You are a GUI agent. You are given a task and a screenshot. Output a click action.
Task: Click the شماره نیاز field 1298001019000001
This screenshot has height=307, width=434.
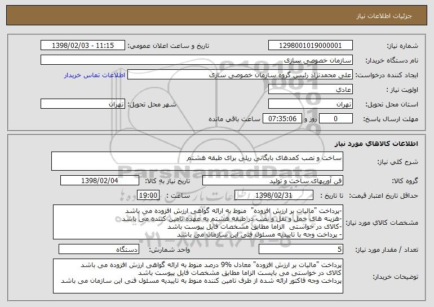point(310,45)
